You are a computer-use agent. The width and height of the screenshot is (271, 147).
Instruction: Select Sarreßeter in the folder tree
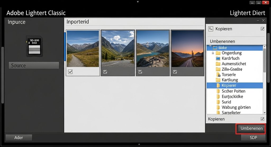click(231, 112)
